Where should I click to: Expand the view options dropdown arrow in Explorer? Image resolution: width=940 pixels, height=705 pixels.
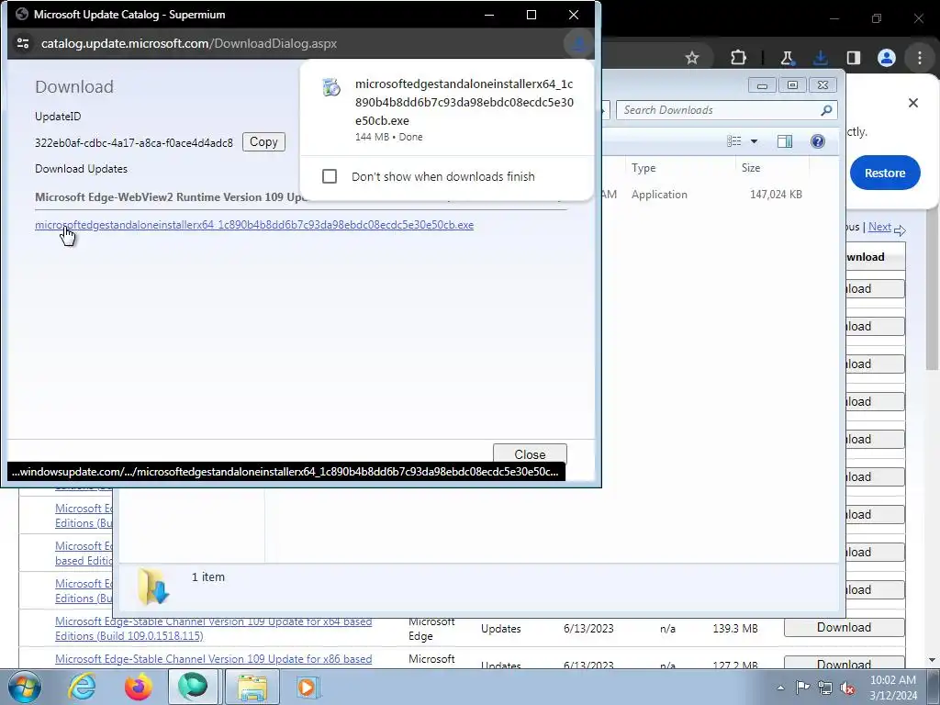click(755, 140)
